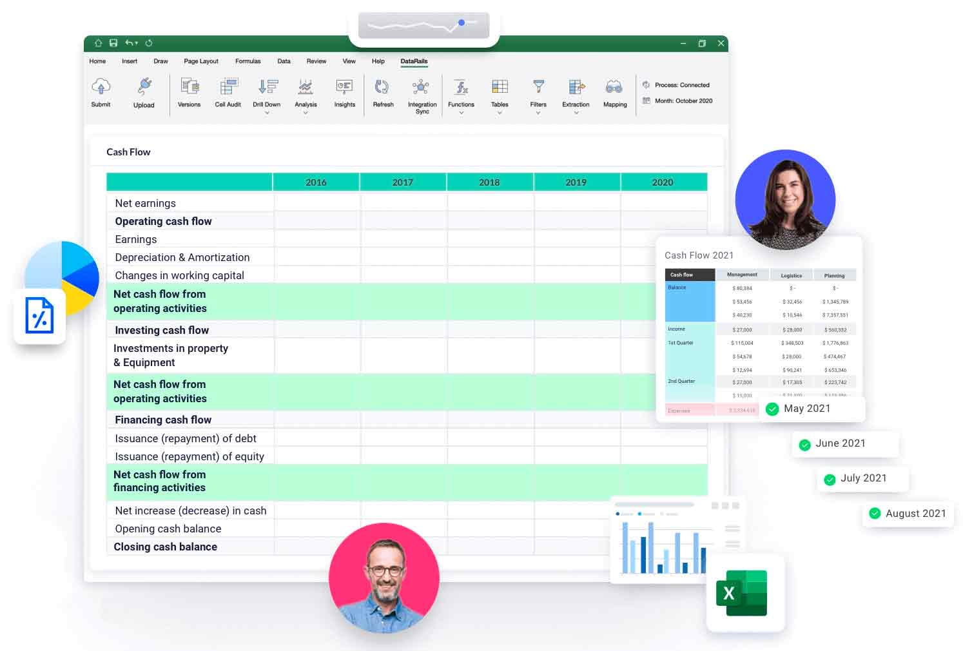Undo with the title bar arrow
Screen dimensions: 963x651
(x=129, y=43)
